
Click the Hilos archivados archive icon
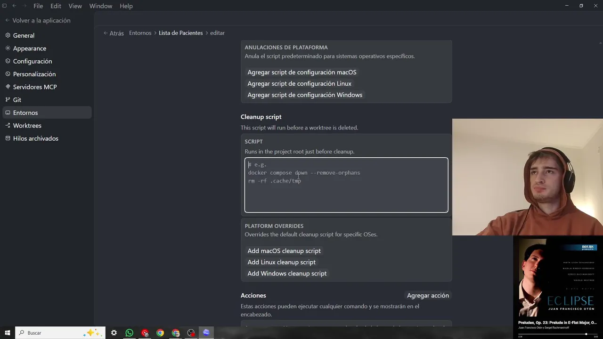point(8,138)
